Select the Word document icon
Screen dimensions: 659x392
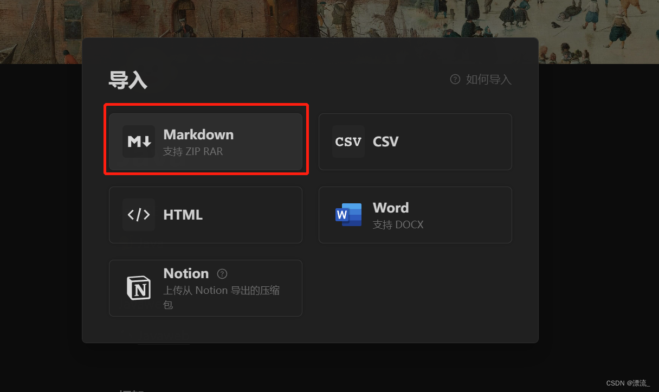[x=348, y=215]
